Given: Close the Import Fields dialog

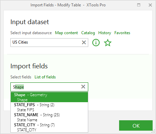Looking at the screenshot, I should pyautogui.click(x=150, y=5).
